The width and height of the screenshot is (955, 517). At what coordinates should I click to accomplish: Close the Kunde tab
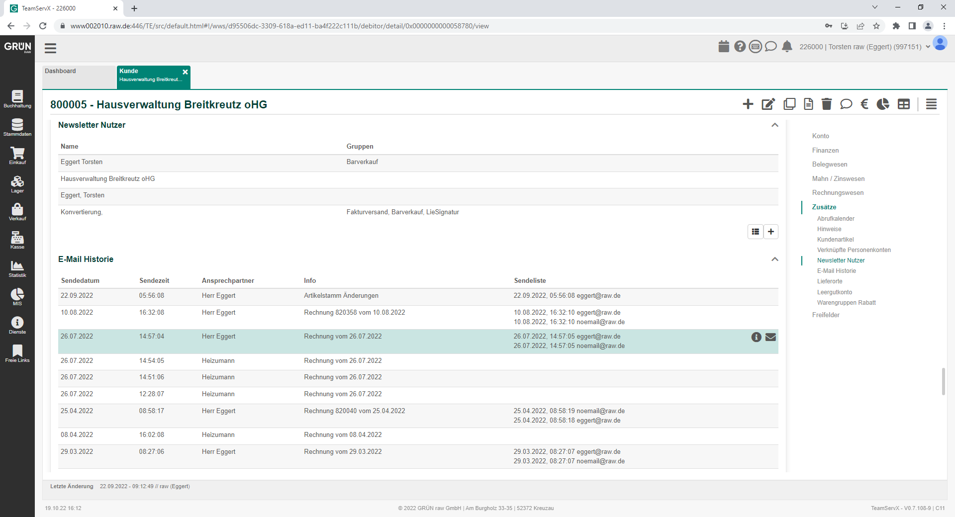(185, 72)
